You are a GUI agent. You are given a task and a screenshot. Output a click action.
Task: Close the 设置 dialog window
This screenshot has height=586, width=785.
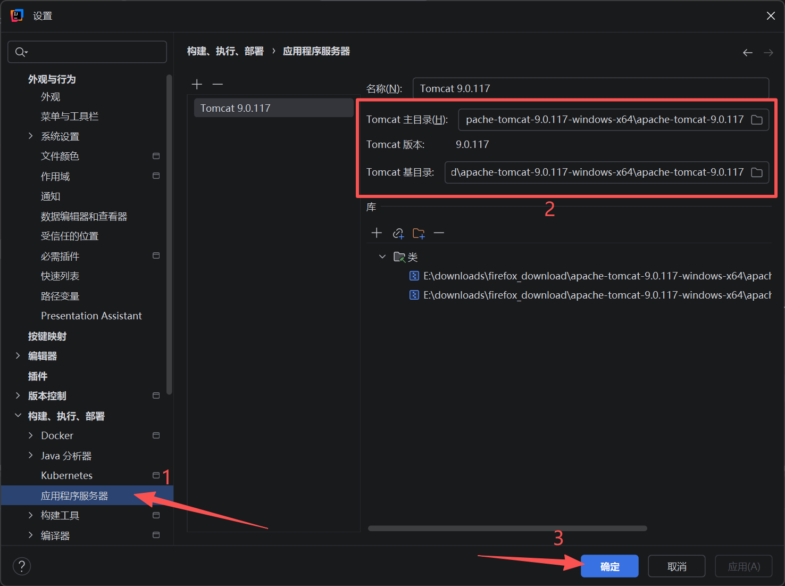(x=771, y=16)
